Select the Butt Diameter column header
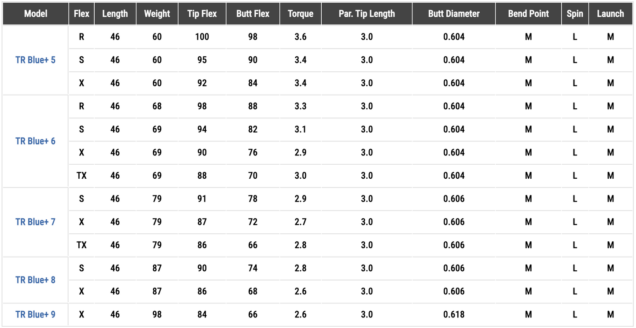636x328 pixels. (454, 14)
